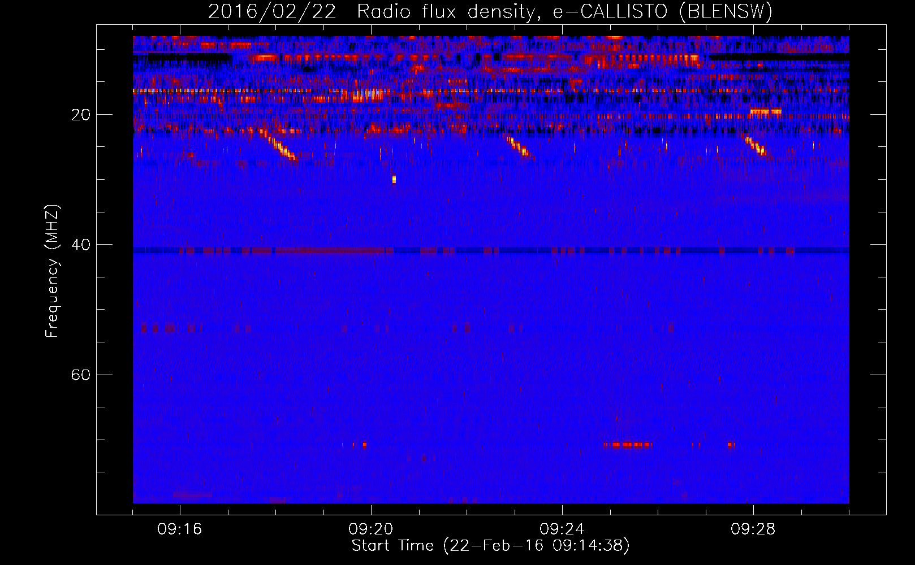Click the 'Start Time (22-Feb-16 09:14:38)' label
This screenshot has height=565, width=915.
pyautogui.click(x=490, y=546)
